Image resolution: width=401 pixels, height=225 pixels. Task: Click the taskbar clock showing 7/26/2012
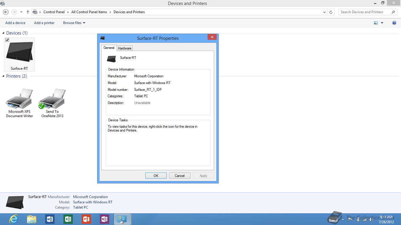(386, 219)
